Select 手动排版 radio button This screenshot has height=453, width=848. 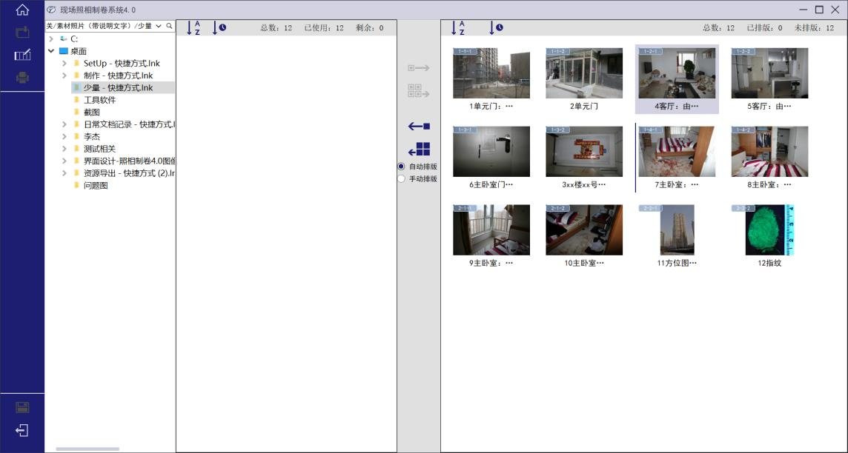401,178
